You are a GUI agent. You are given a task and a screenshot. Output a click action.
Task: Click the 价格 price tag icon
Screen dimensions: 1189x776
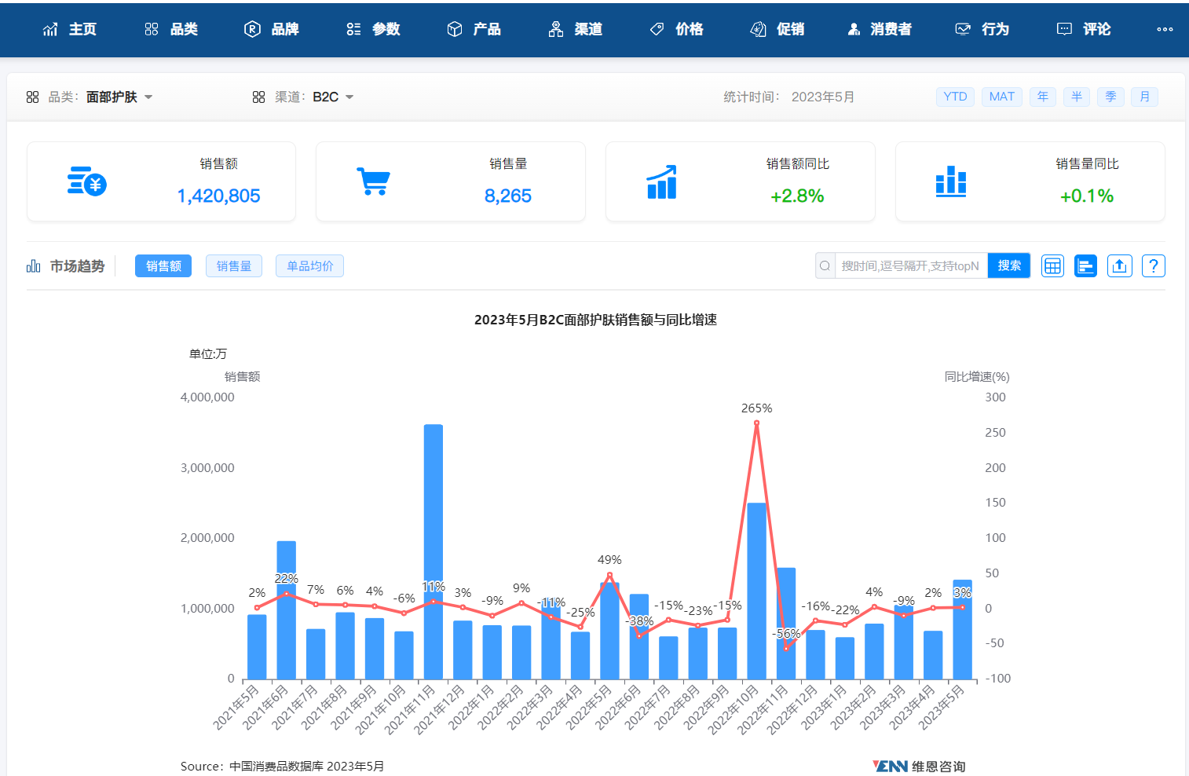pyautogui.click(x=657, y=29)
